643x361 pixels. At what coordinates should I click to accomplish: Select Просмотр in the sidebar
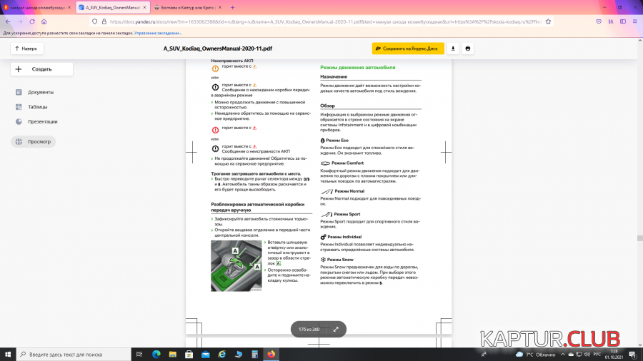pos(39,141)
